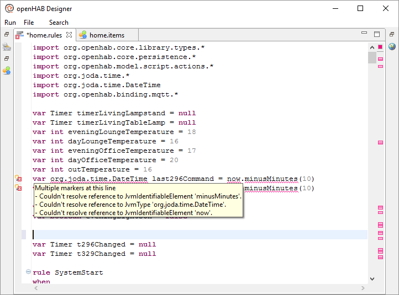399x295 pixels.
Task: Switch to the *home.rules tab
Action: [x=44, y=35]
